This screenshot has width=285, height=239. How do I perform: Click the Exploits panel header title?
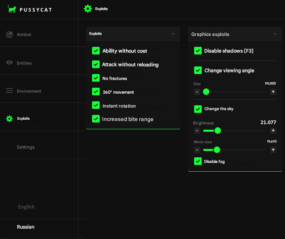(95, 34)
